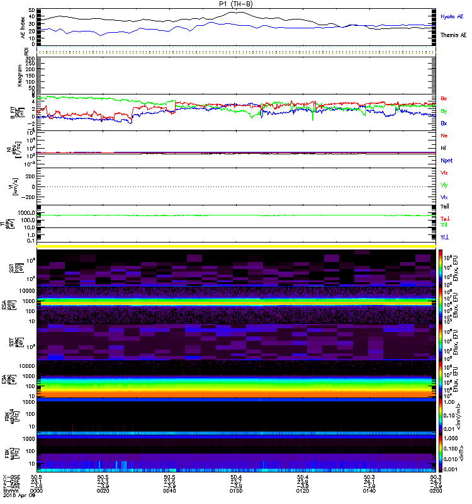The image size is (472, 504).
Task: Click the blue Bx legend entry
Action: (x=444, y=123)
